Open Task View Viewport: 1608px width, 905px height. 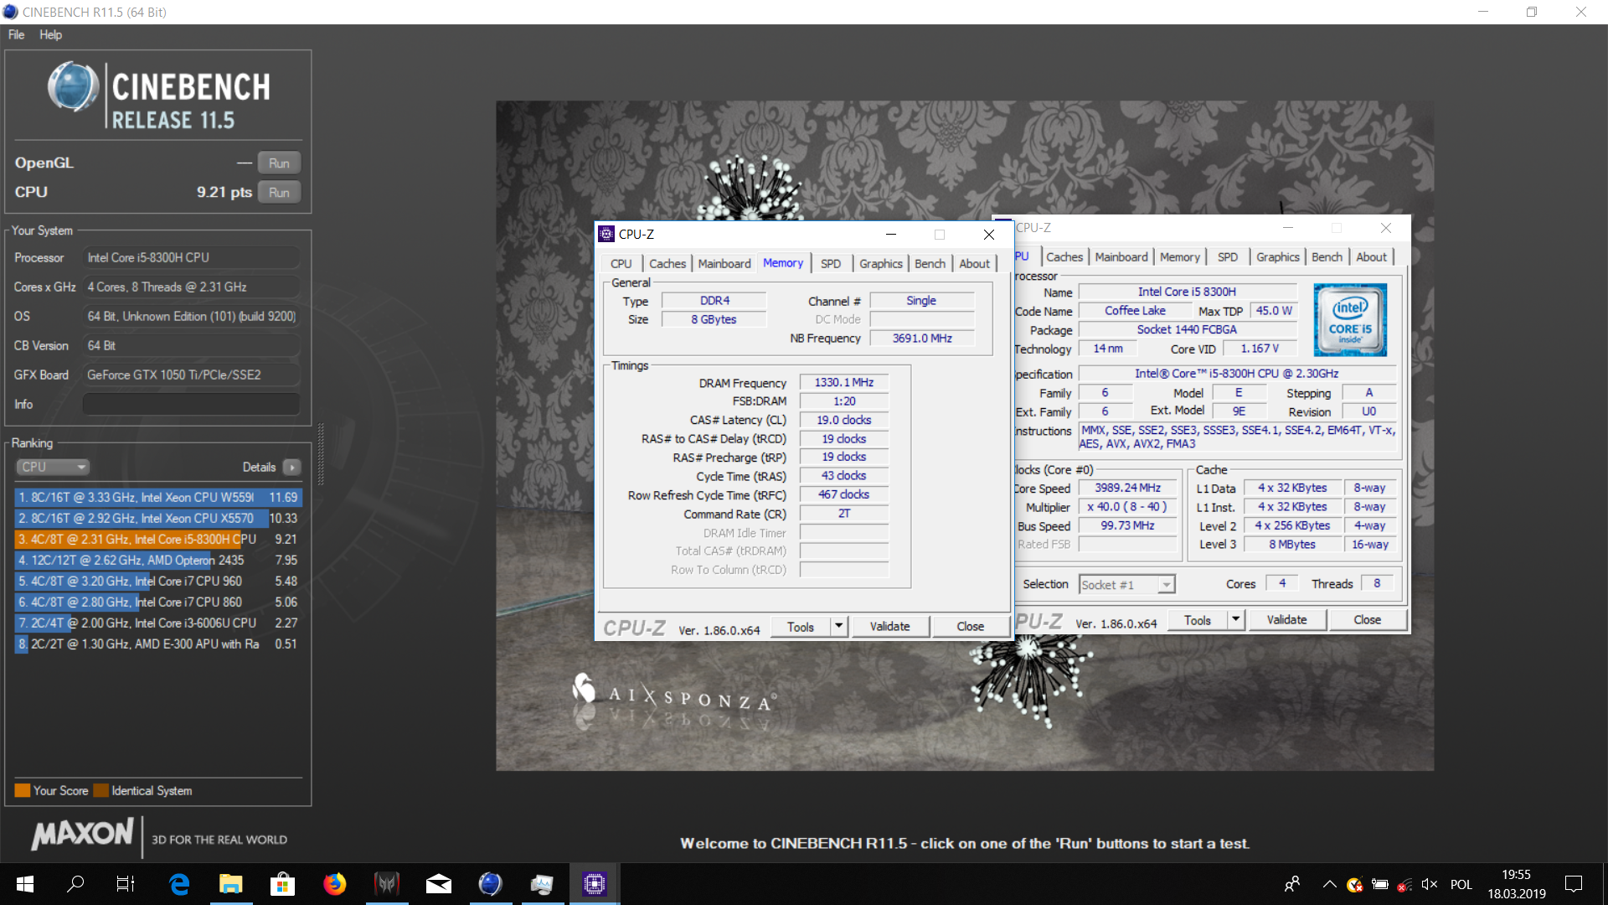pos(125,883)
